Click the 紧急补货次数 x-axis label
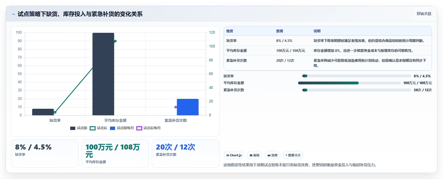The image size is (443, 179). coord(176,120)
